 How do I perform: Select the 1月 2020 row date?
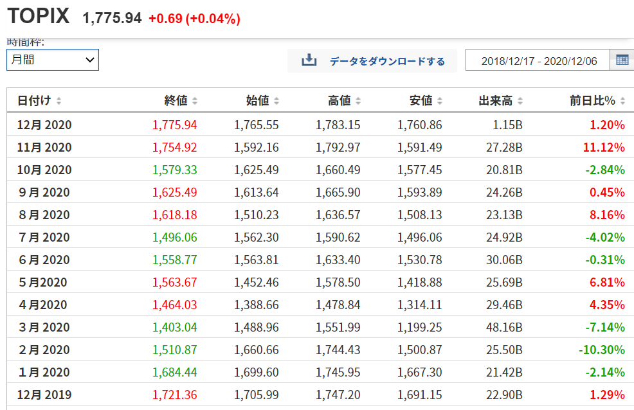pos(44,373)
